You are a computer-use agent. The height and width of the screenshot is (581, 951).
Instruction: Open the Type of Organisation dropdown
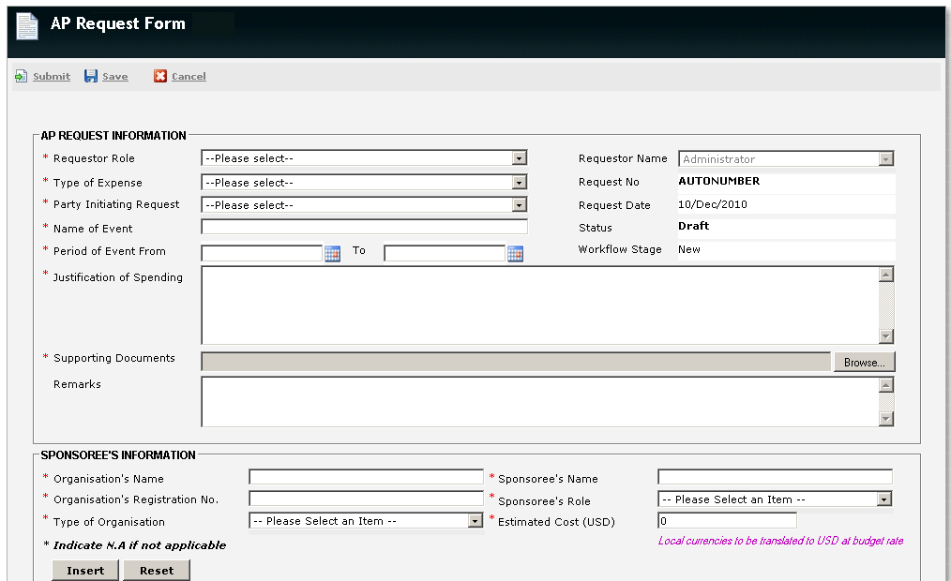[367, 521]
